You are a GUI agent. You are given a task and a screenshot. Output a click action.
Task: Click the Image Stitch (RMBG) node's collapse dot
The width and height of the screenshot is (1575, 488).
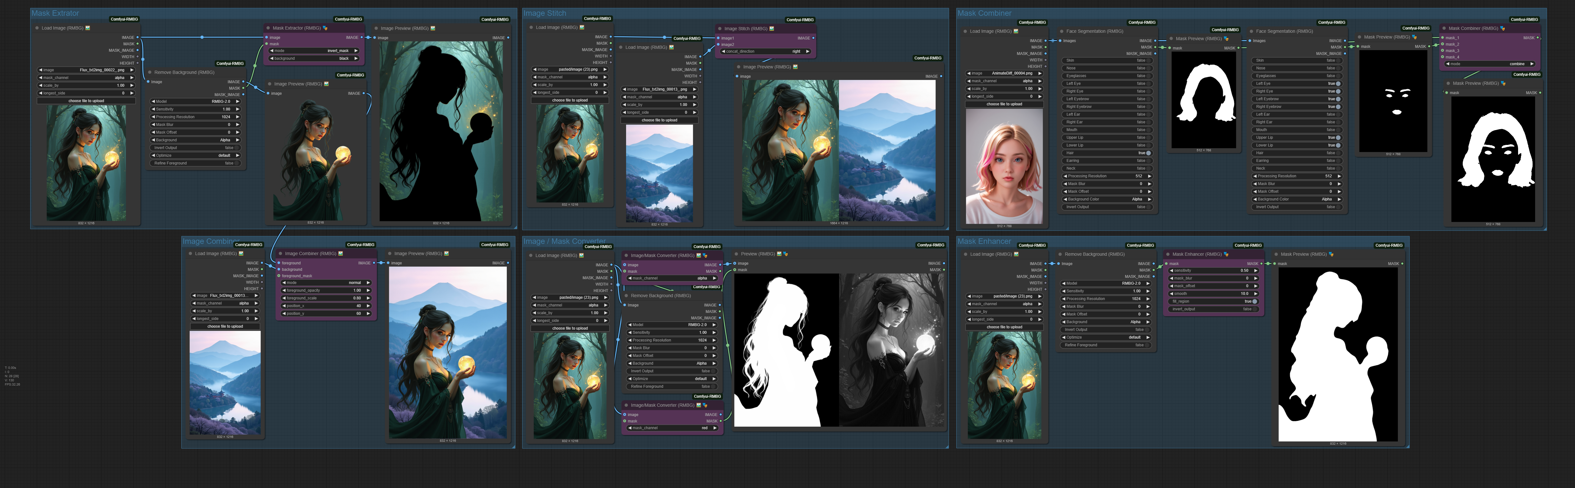(720, 29)
